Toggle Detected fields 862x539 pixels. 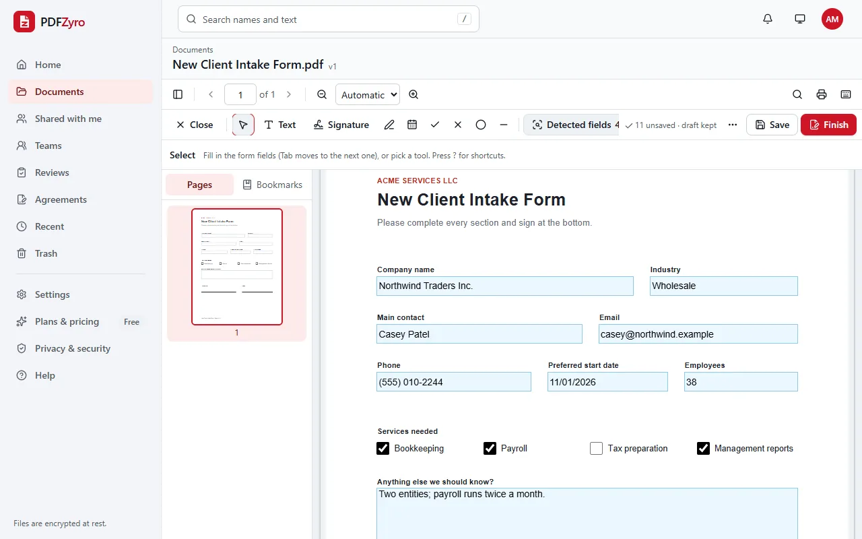(x=572, y=125)
